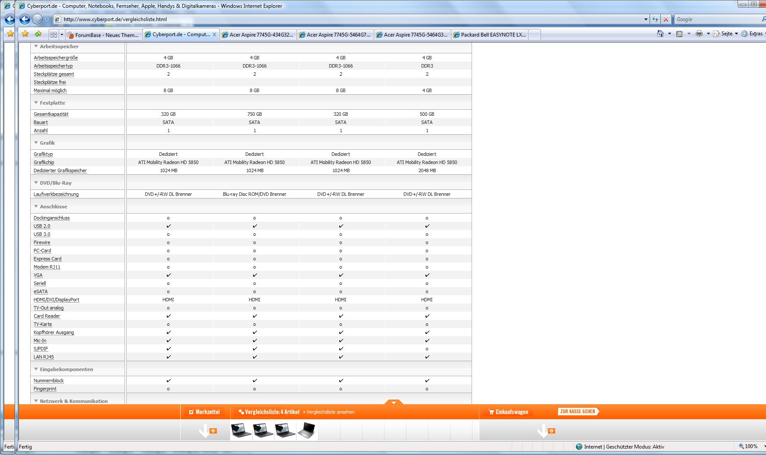Screen dimensions: 766x455
Task: Click Add to Favorites star-plus icon
Action: 38,34
